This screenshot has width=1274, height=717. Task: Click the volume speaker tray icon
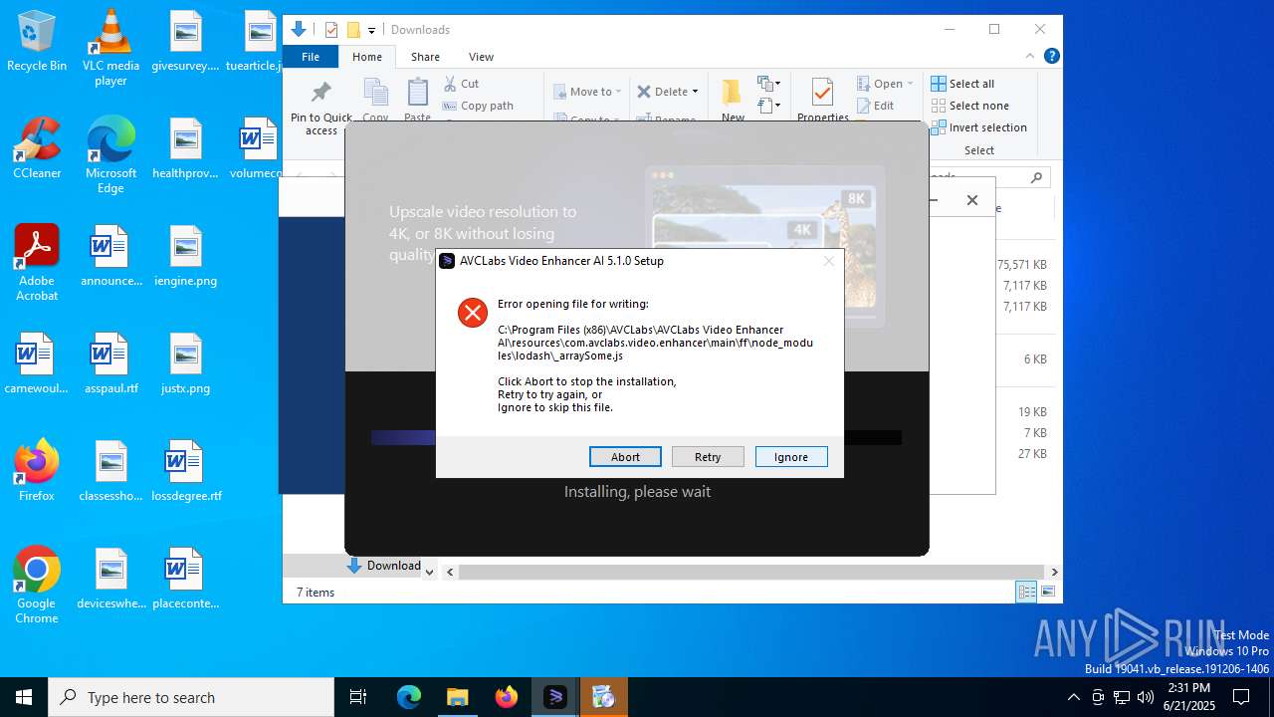coord(1146,697)
